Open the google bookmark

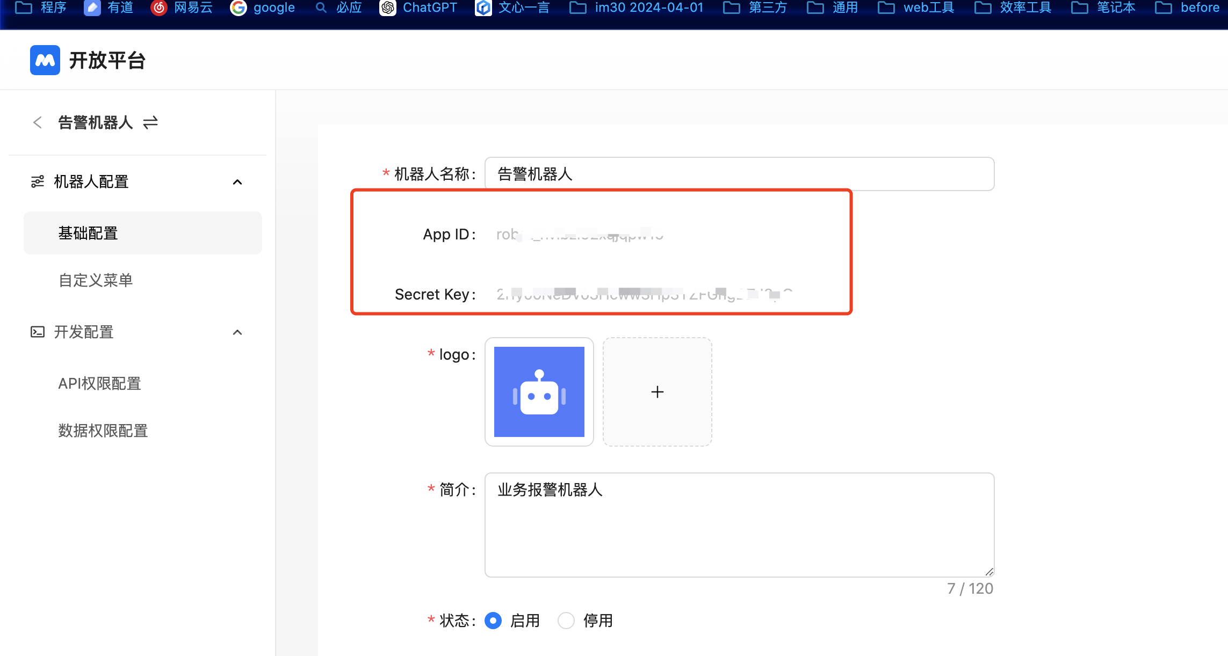coord(263,8)
